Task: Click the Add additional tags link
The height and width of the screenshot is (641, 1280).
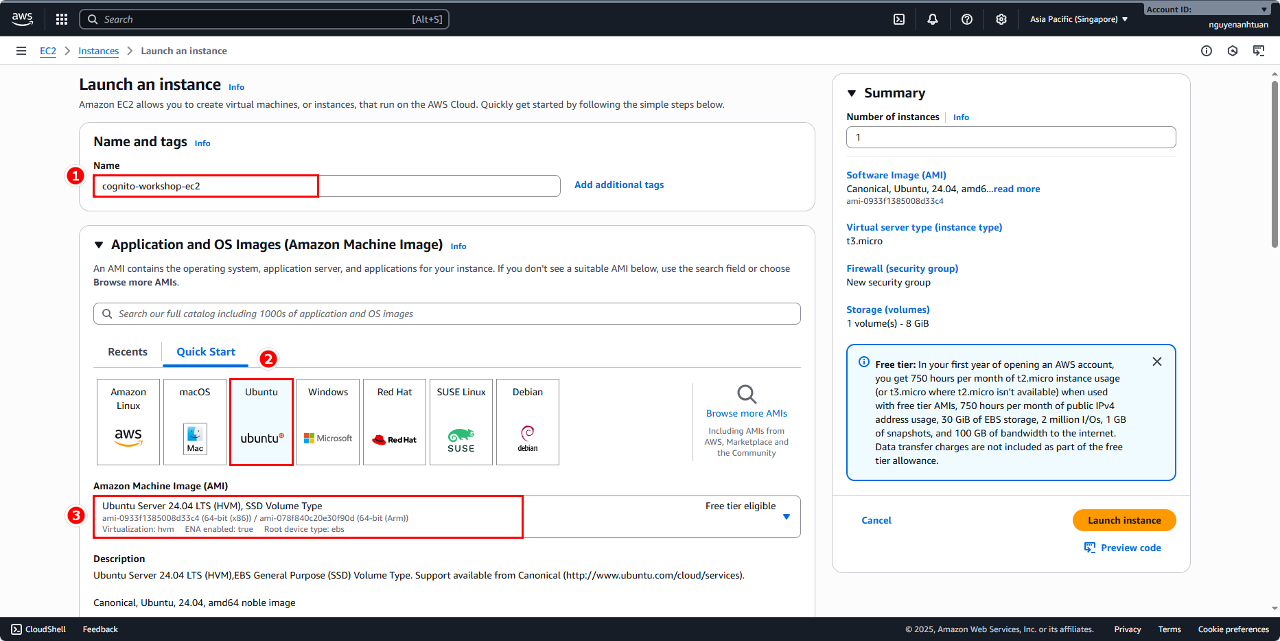Action: (x=619, y=185)
